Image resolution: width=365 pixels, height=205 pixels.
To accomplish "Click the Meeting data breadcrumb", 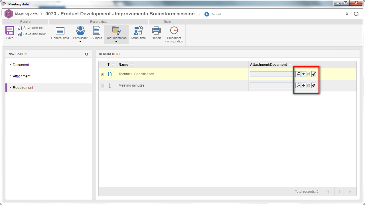I will [x=26, y=14].
